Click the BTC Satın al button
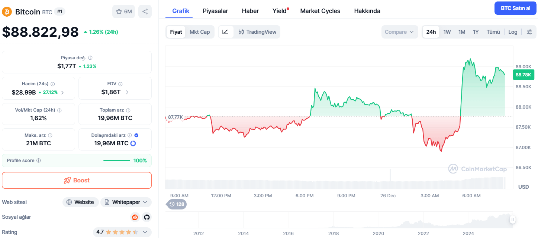 tap(515, 8)
